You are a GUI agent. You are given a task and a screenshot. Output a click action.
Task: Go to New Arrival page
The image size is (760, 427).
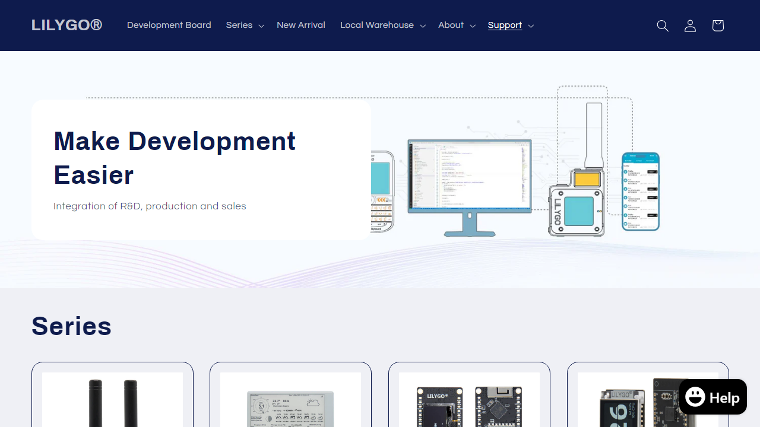tap(301, 25)
